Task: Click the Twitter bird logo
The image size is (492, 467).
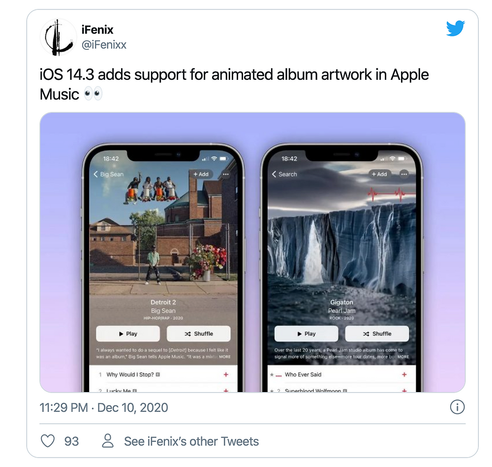Action: click(455, 29)
